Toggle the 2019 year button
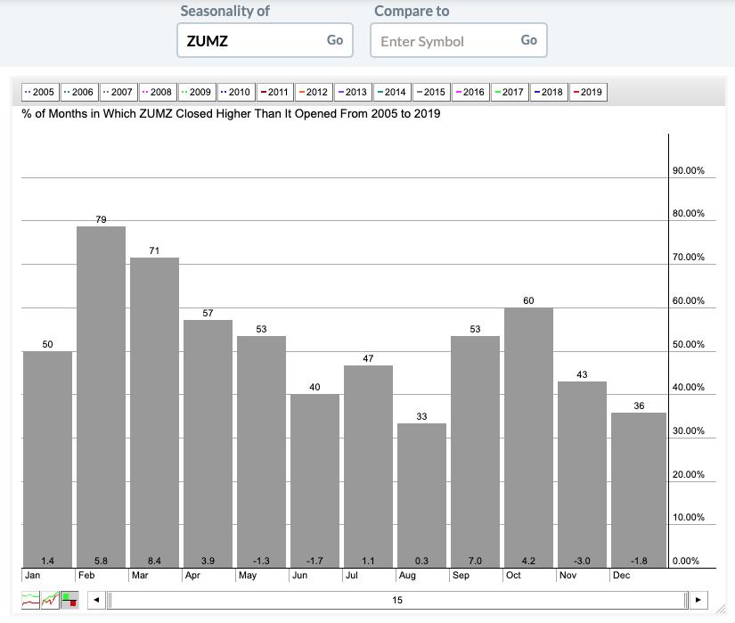Viewport: 735px width, 623px height. (x=588, y=92)
